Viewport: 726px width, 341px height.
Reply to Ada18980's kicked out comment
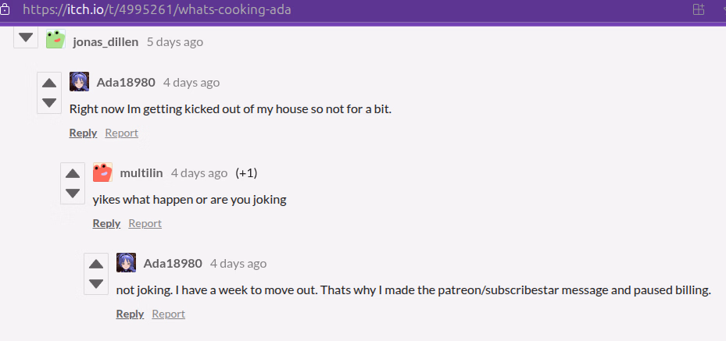pos(83,133)
